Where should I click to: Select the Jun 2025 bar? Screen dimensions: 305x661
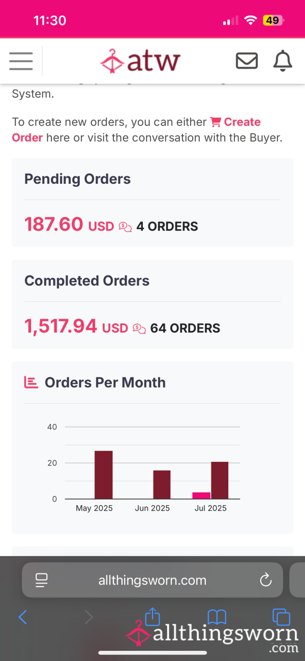[x=162, y=484]
